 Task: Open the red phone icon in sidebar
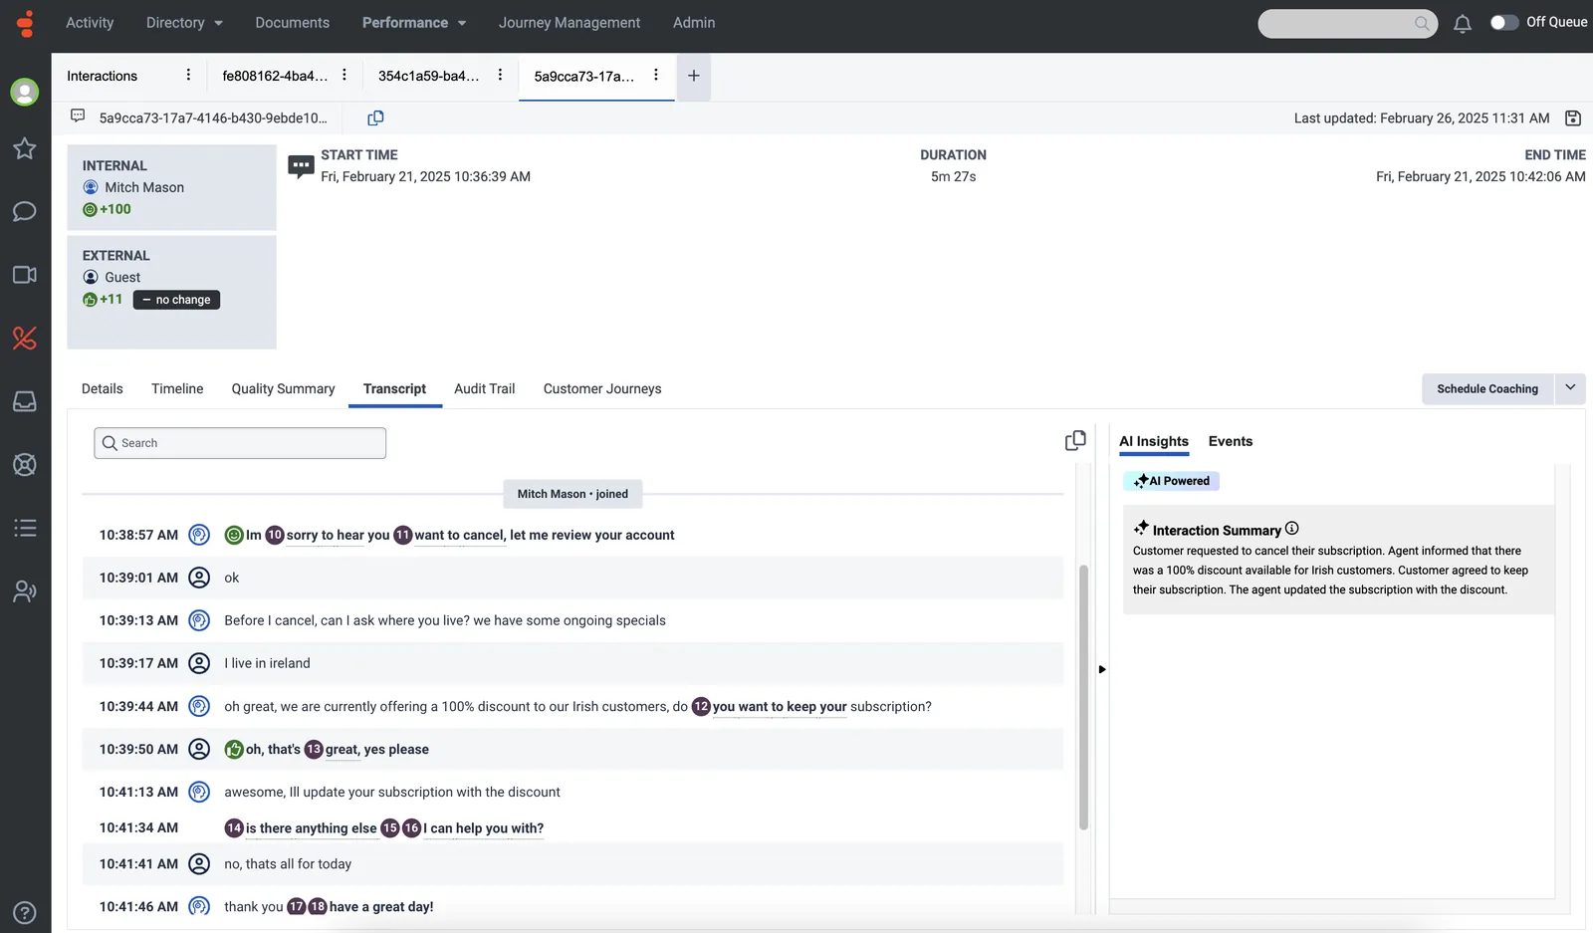tap(25, 339)
